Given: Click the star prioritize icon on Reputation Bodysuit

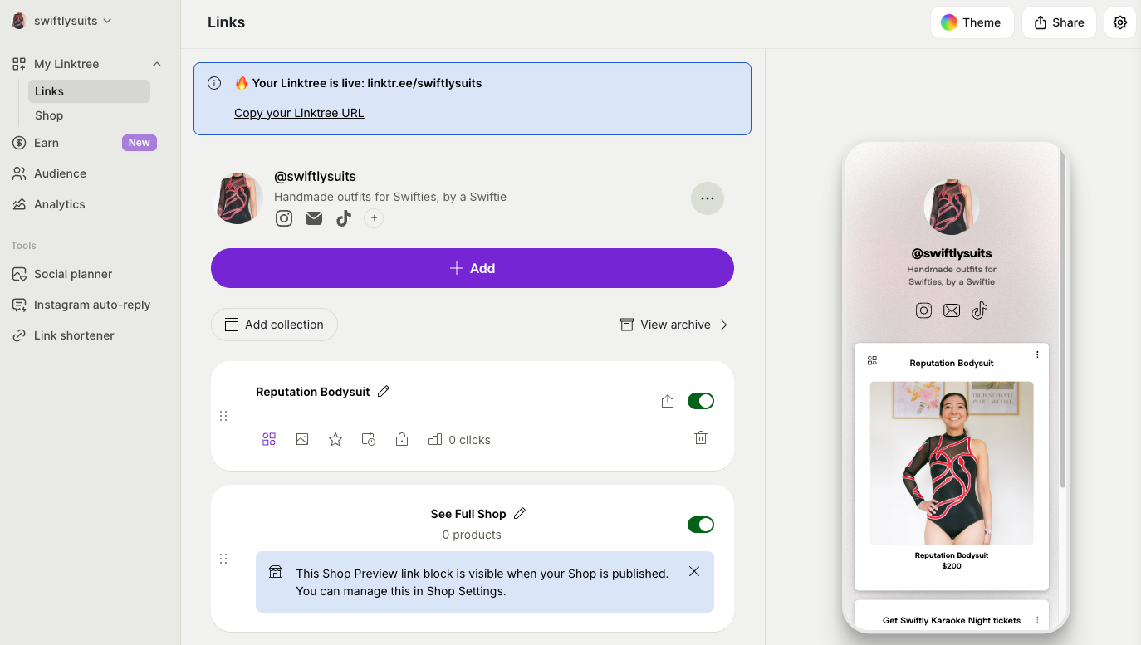Looking at the screenshot, I should click(x=335, y=439).
